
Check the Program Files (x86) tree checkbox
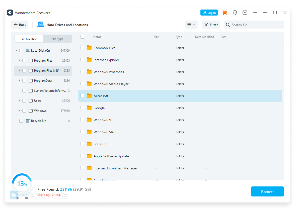point(24,71)
